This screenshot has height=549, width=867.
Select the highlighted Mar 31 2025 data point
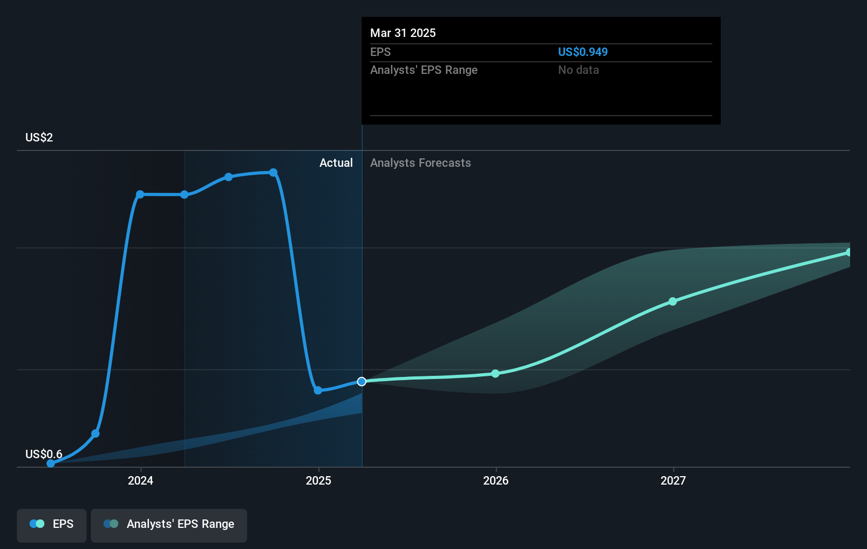pyautogui.click(x=362, y=382)
